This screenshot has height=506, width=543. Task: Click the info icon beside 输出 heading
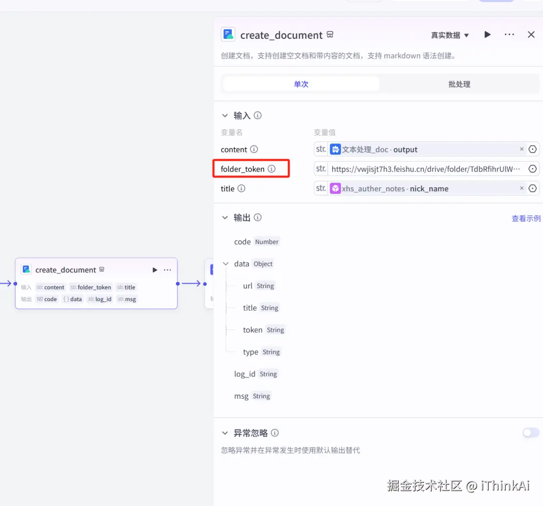point(258,218)
